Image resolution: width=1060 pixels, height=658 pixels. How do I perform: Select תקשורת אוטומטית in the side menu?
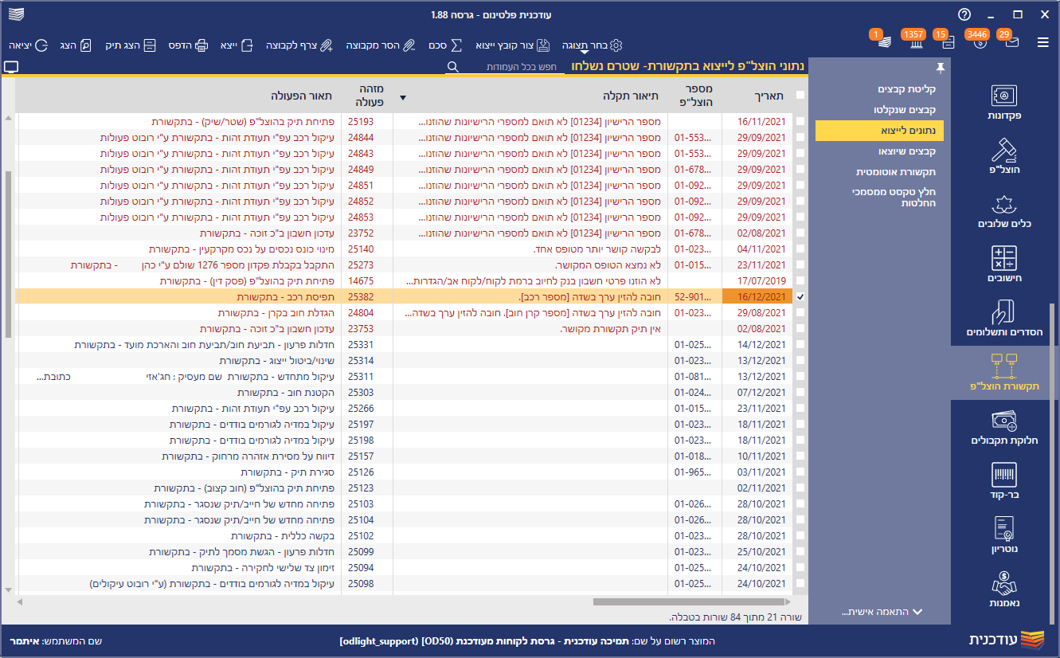point(896,172)
